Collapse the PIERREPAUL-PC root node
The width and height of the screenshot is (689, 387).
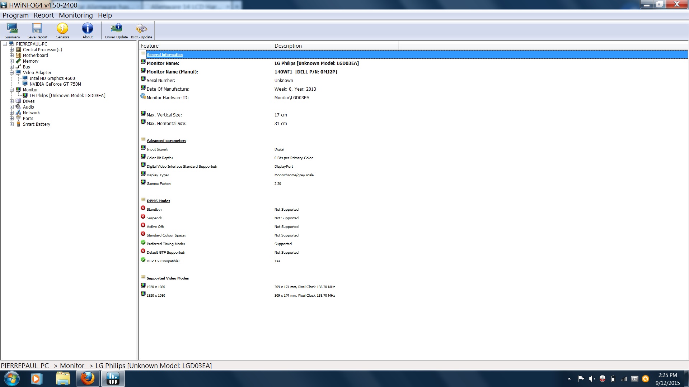(5, 44)
